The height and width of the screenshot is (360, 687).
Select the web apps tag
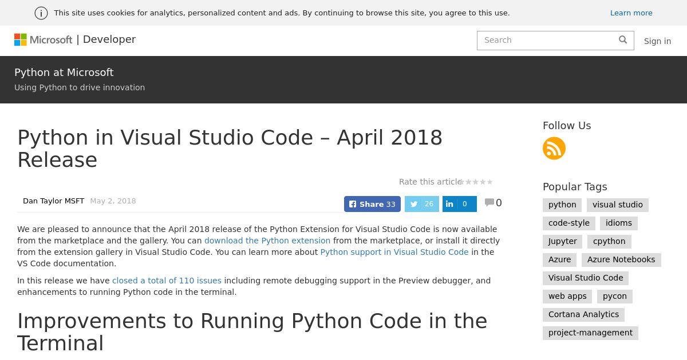pos(567,296)
